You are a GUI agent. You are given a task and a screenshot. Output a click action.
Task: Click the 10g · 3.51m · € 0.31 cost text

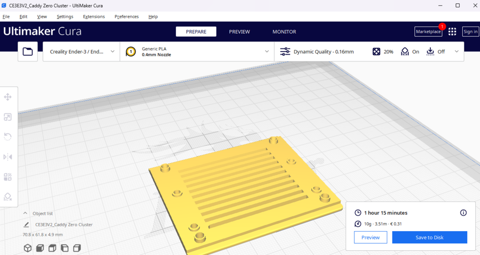[x=382, y=224]
